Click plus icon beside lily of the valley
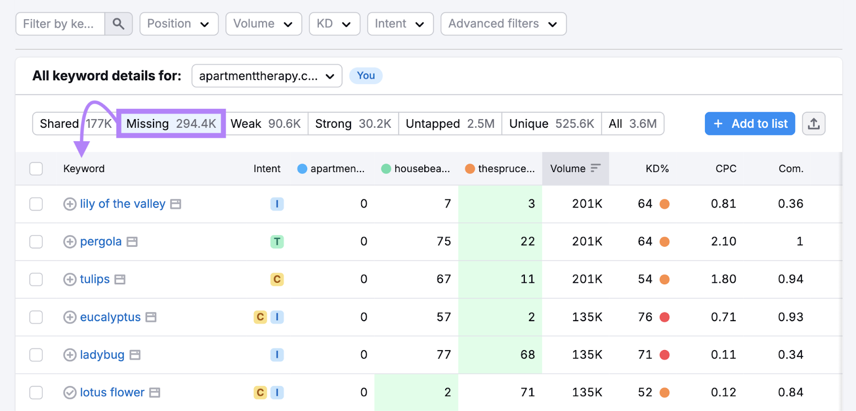The height and width of the screenshot is (411, 856). click(x=70, y=204)
